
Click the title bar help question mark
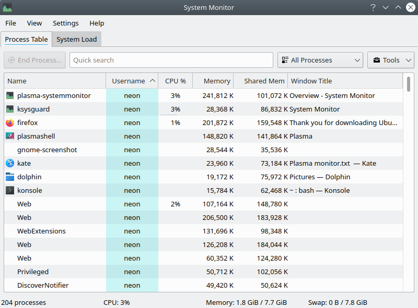click(373, 7)
